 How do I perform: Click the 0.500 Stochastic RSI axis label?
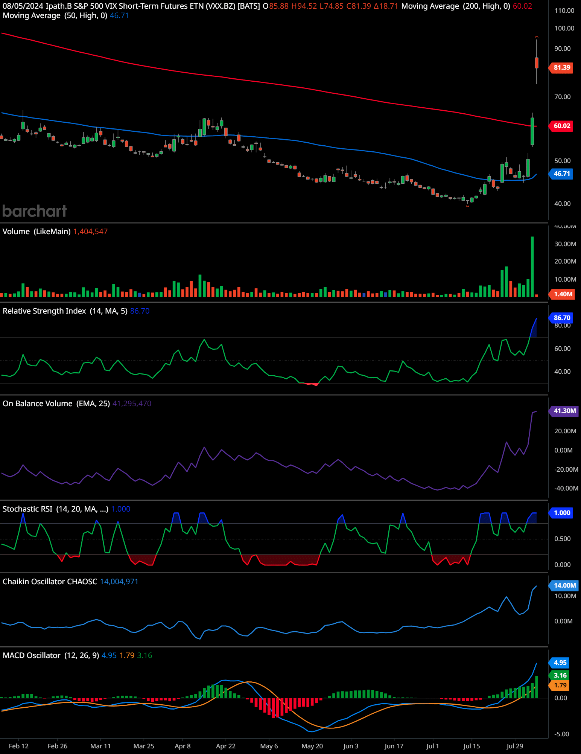(x=563, y=539)
